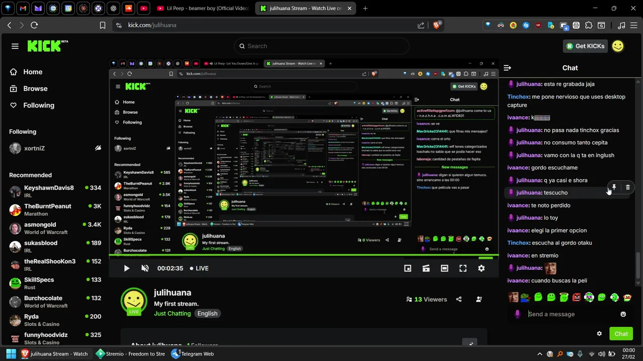The height and width of the screenshot is (361, 643).
Task: Open the Windows Start menu
Action: click(11, 353)
